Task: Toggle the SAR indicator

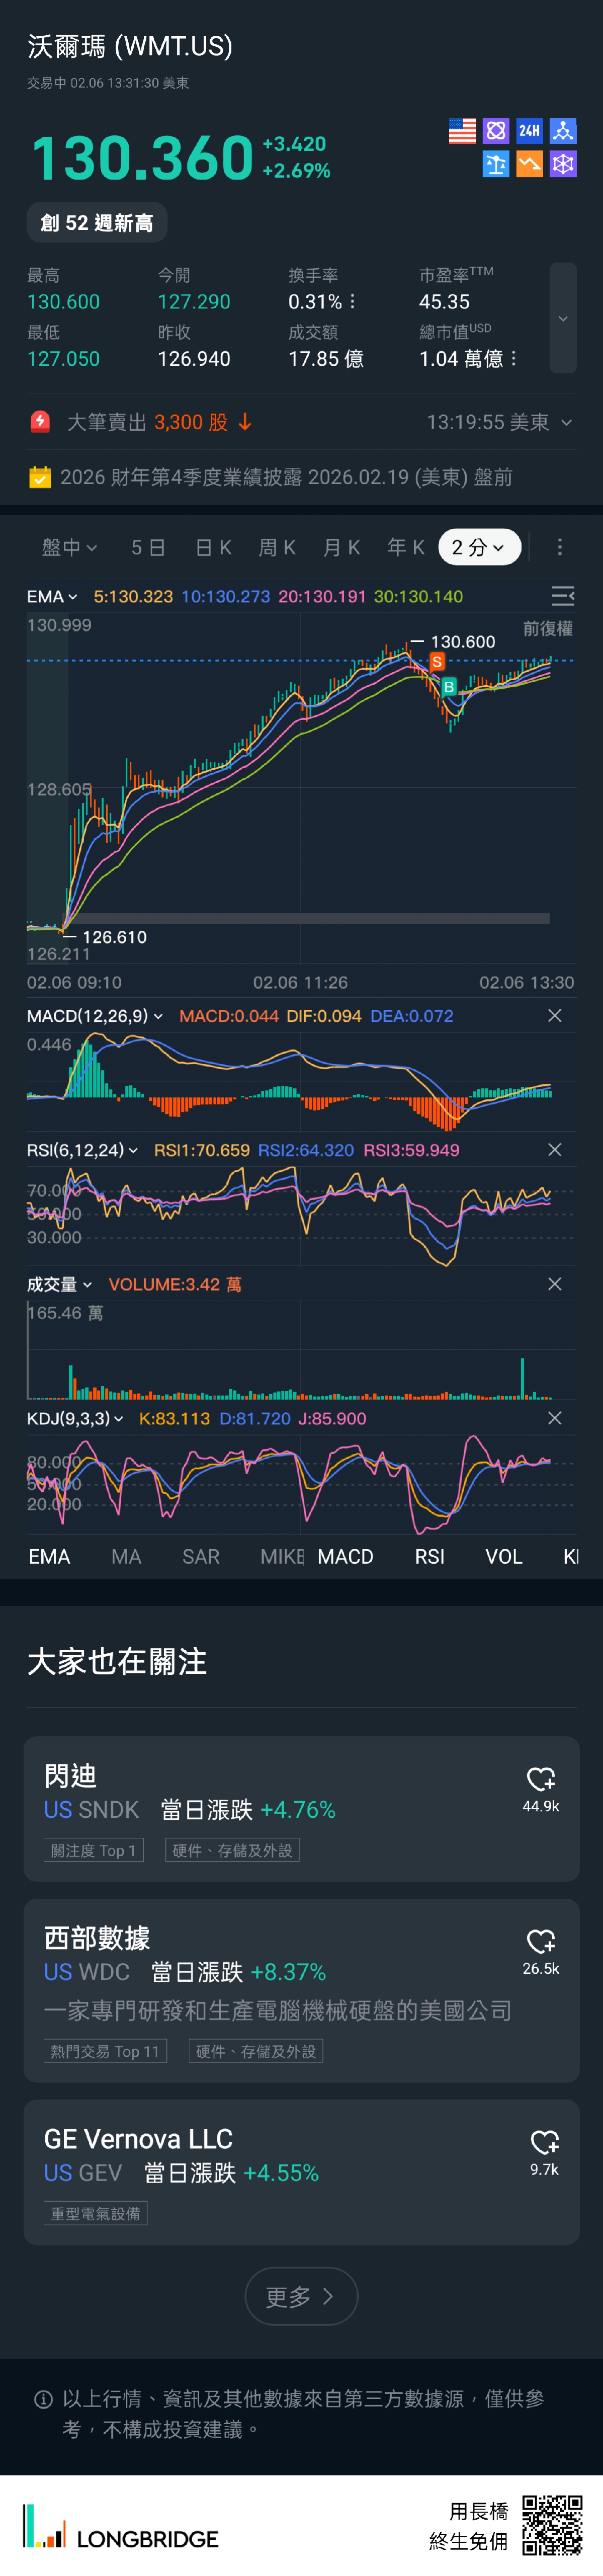Action: point(201,1557)
